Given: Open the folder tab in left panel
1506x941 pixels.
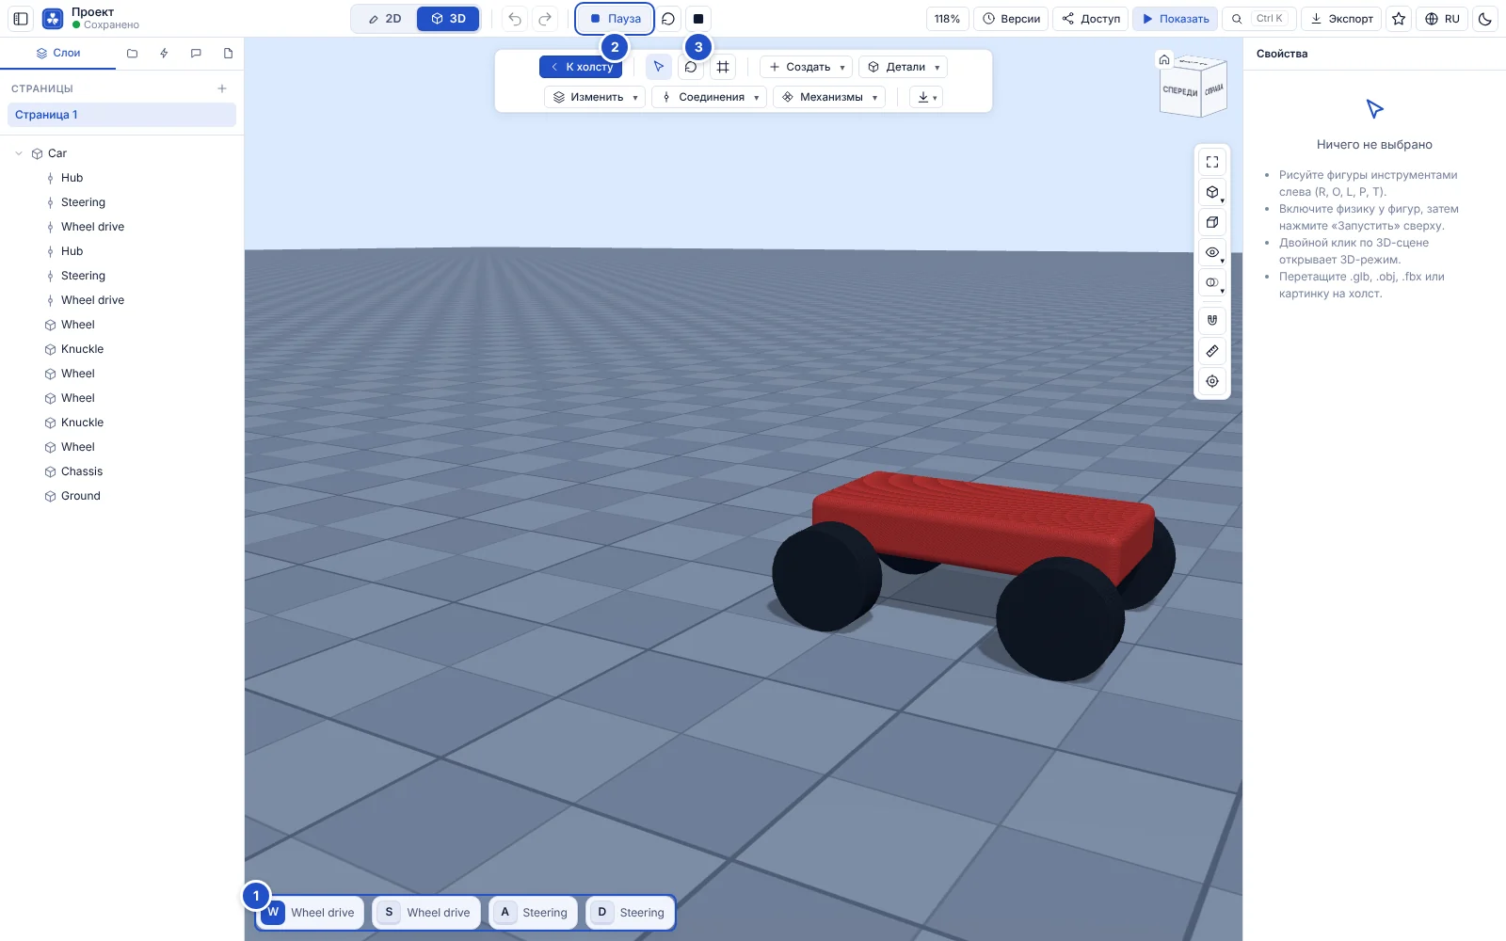Looking at the screenshot, I should [x=132, y=54].
